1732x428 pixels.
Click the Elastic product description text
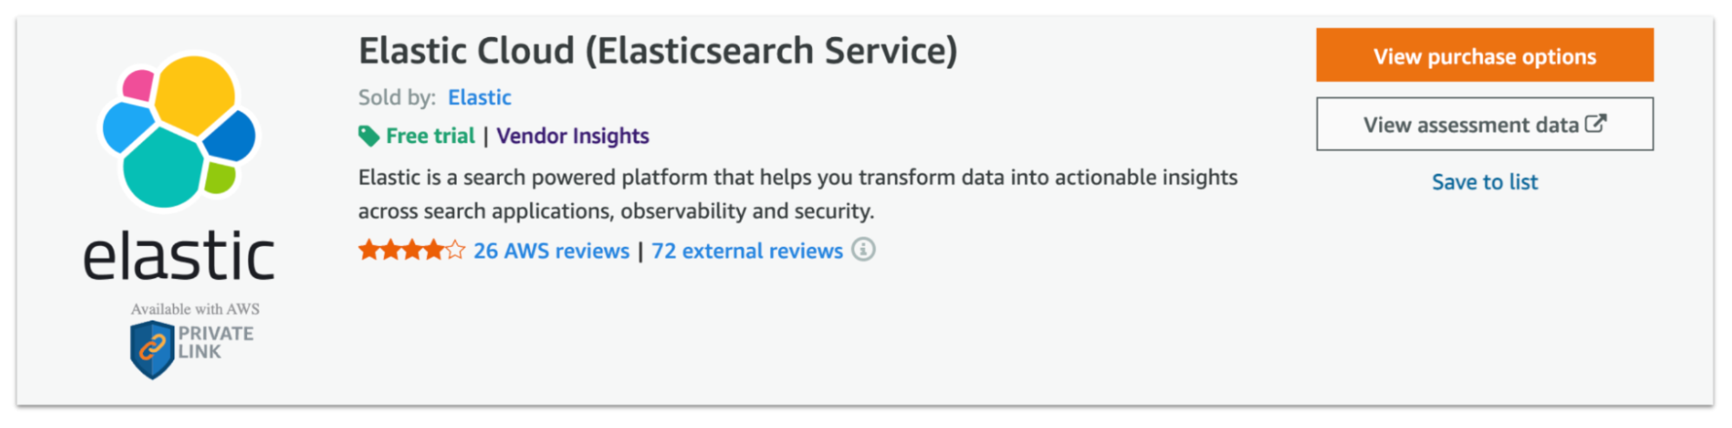[798, 194]
